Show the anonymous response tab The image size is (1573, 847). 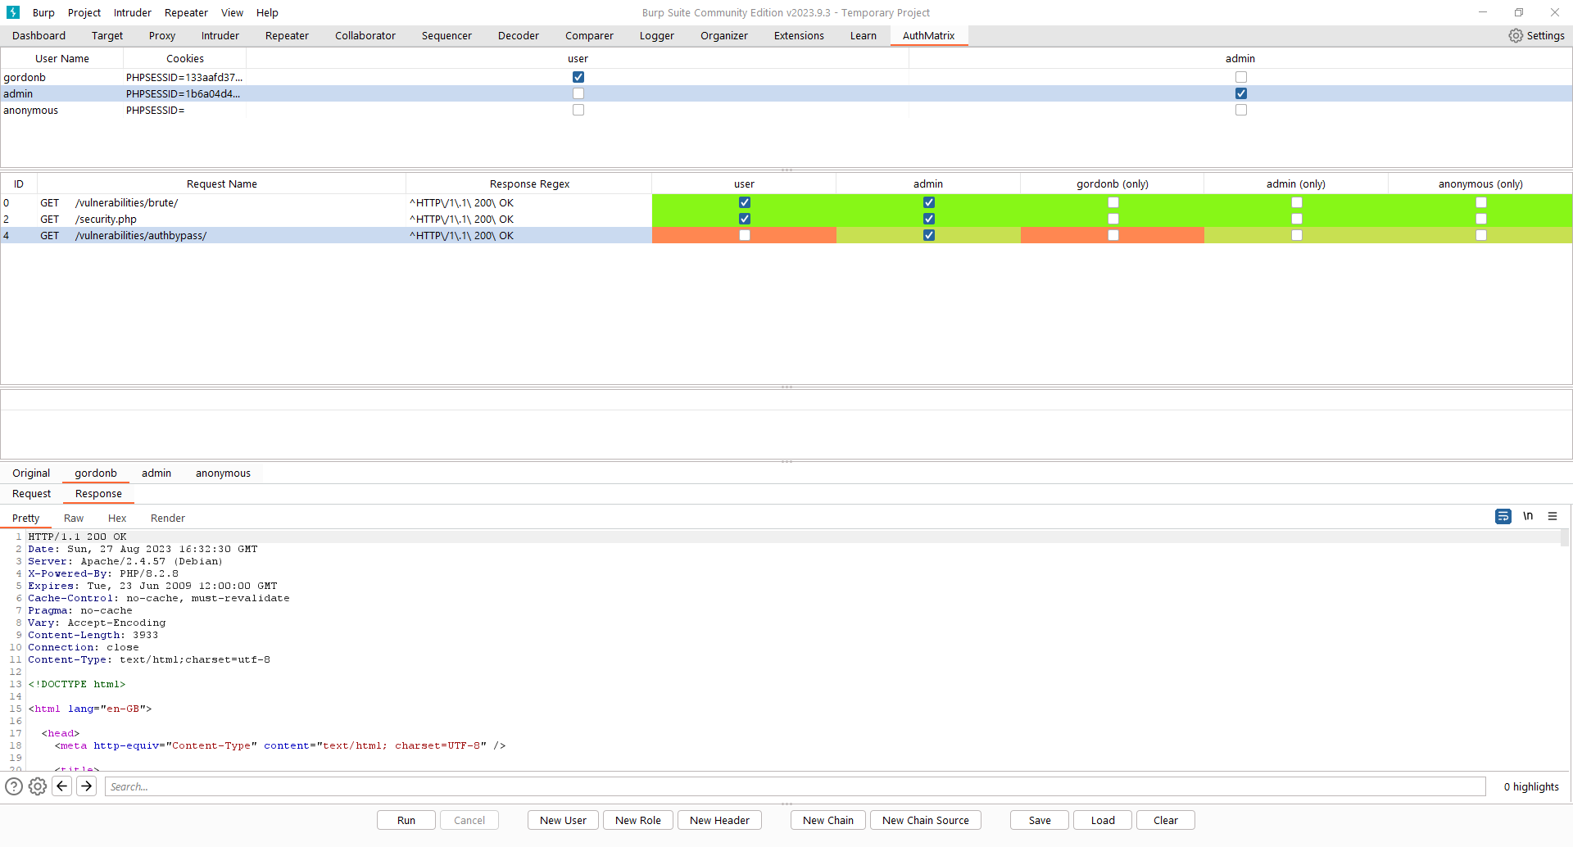(x=223, y=473)
